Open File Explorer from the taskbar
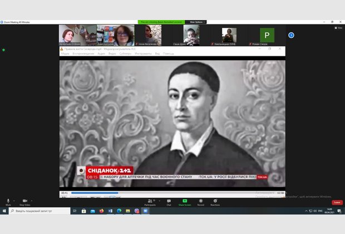The height and width of the screenshot is (234, 345). [x=128, y=211]
